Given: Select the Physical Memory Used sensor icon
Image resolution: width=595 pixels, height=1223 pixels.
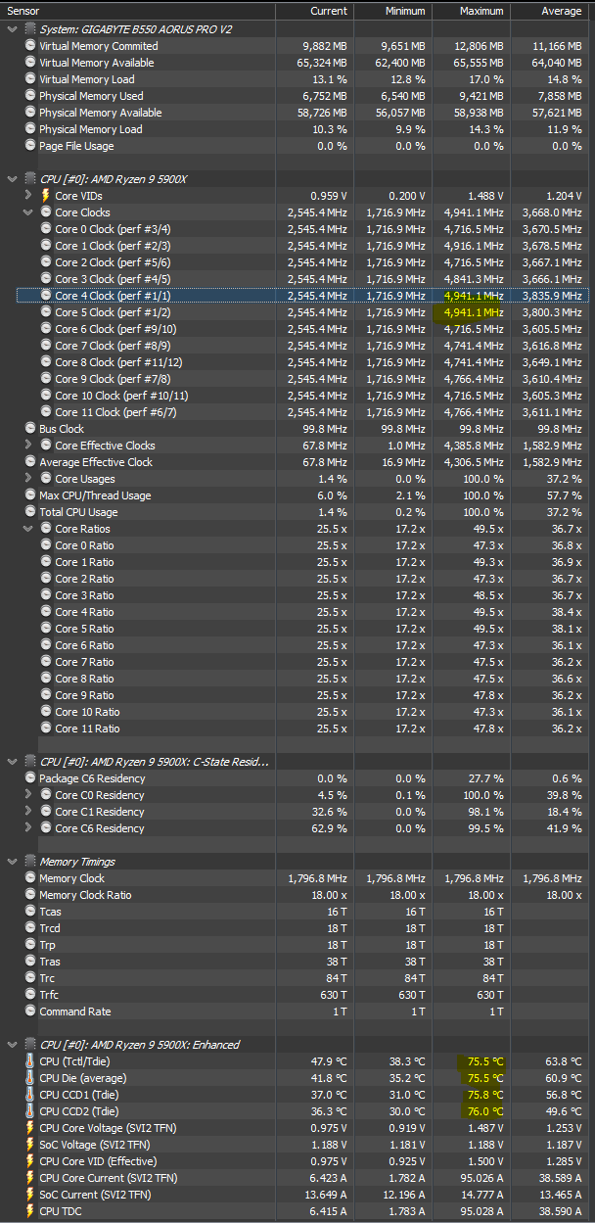Looking at the screenshot, I should click(x=30, y=96).
